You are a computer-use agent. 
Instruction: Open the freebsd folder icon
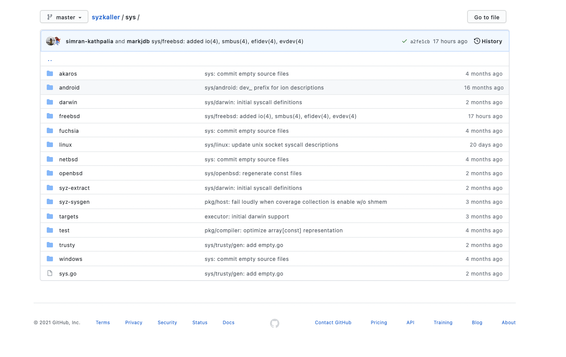click(x=50, y=116)
